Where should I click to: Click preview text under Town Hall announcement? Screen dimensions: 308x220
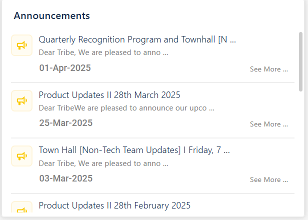coord(103,163)
